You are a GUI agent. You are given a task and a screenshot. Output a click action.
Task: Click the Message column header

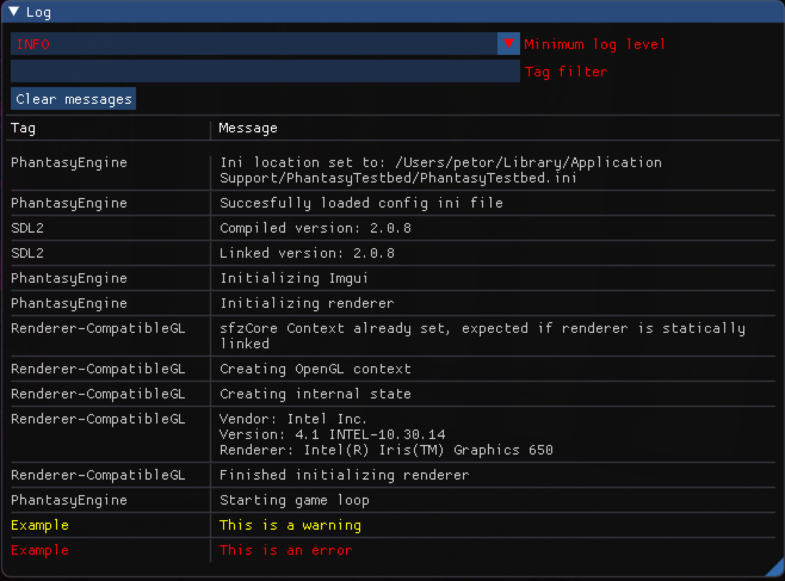tap(248, 128)
